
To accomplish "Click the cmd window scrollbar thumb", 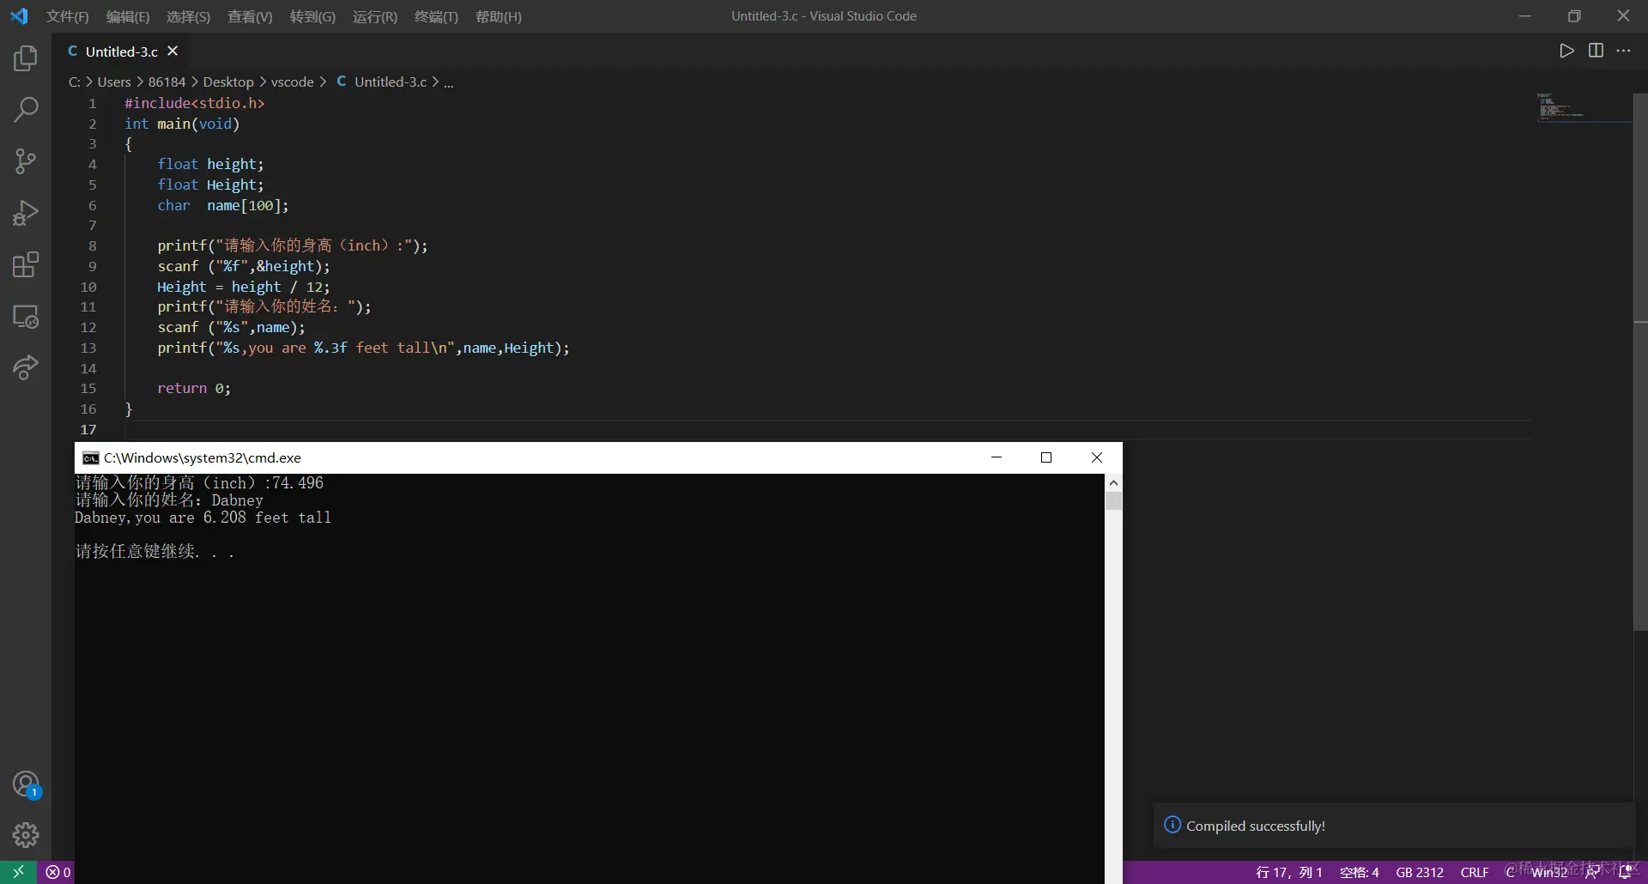I will (x=1113, y=501).
